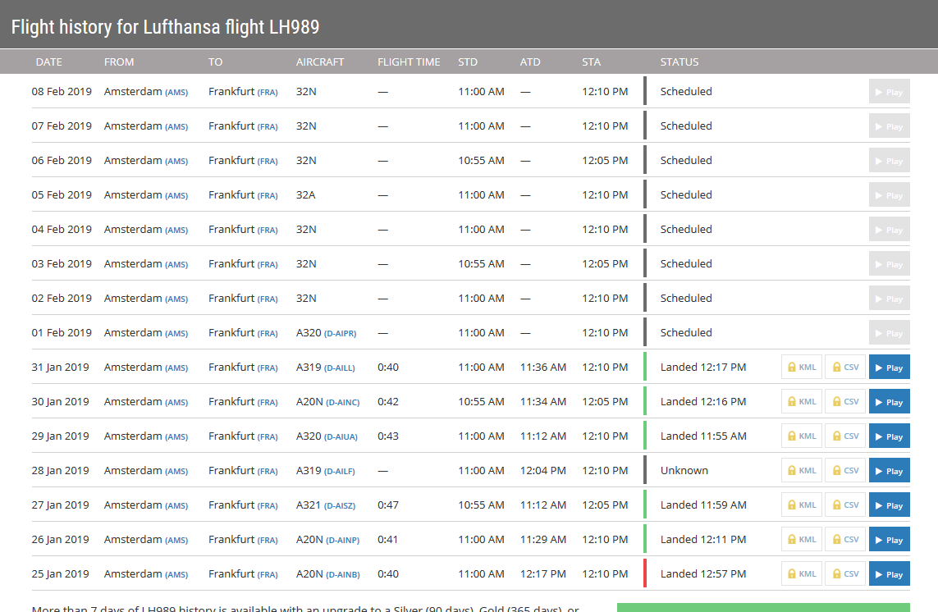
Task: Open FRA airport link in 08 Feb row
Action: [268, 92]
